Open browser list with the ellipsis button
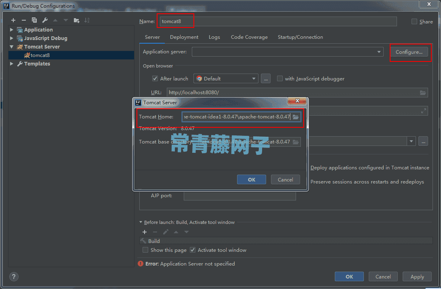The width and height of the screenshot is (441, 289). pyautogui.click(x=266, y=79)
